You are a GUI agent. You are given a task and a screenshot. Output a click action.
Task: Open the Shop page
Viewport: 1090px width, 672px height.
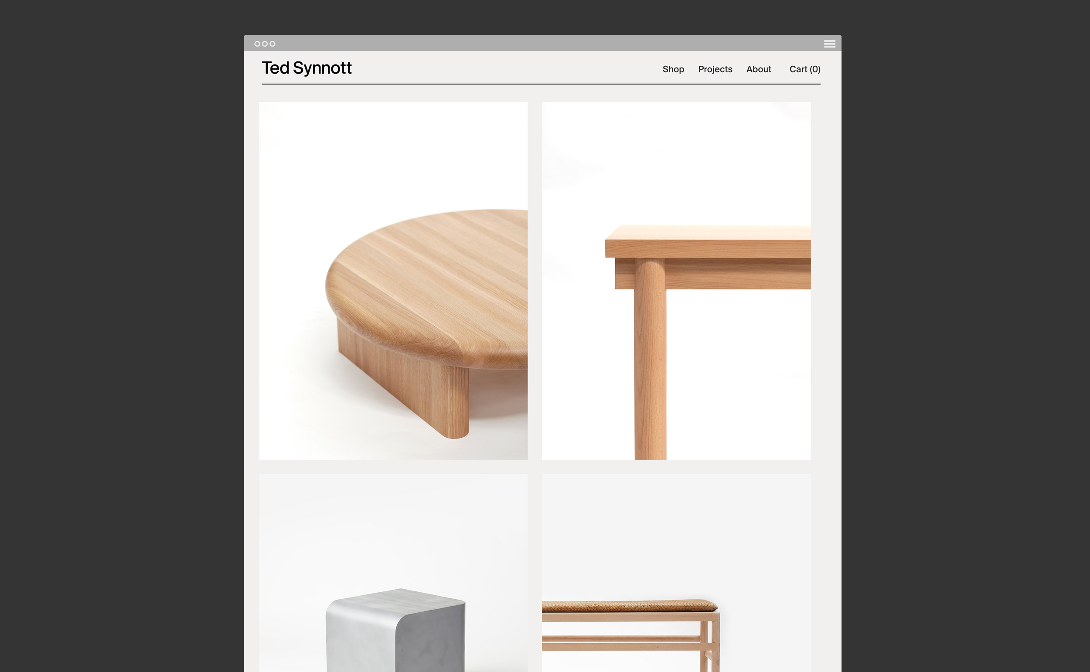point(673,69)
